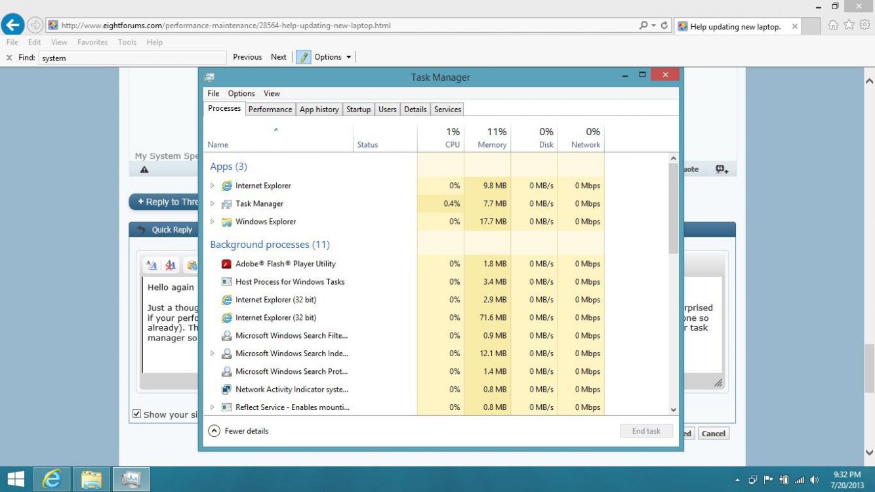
Task: Switch to the App history tab
Action: point(319,110)
